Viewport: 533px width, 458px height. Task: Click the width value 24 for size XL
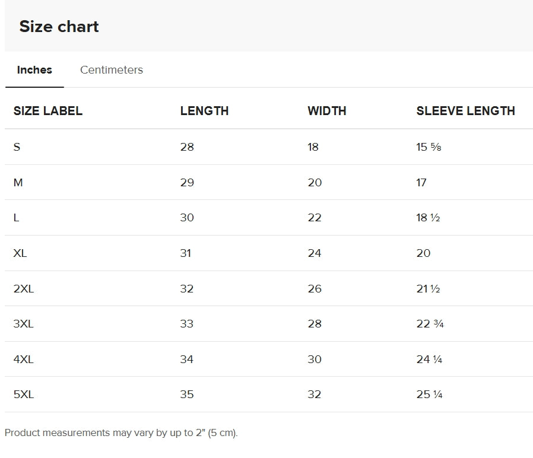pos(315,253)
